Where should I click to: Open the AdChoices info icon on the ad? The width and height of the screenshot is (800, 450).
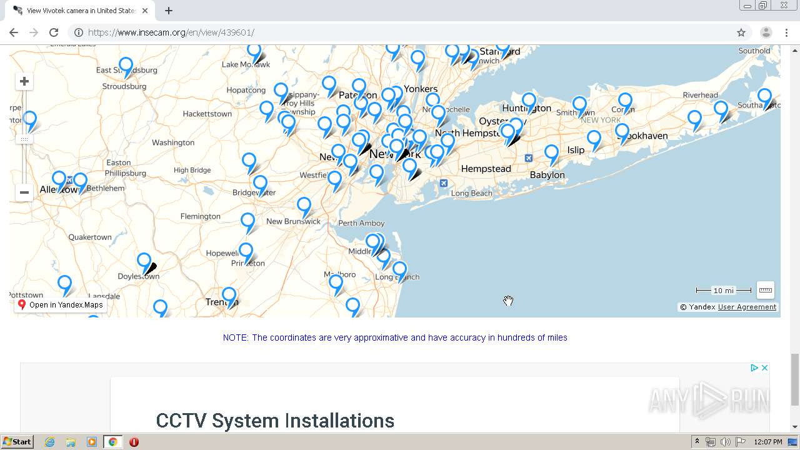click(754, 367)
